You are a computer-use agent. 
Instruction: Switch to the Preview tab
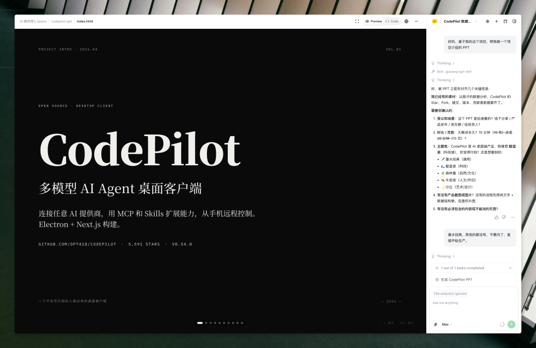(x=374, y=21)
